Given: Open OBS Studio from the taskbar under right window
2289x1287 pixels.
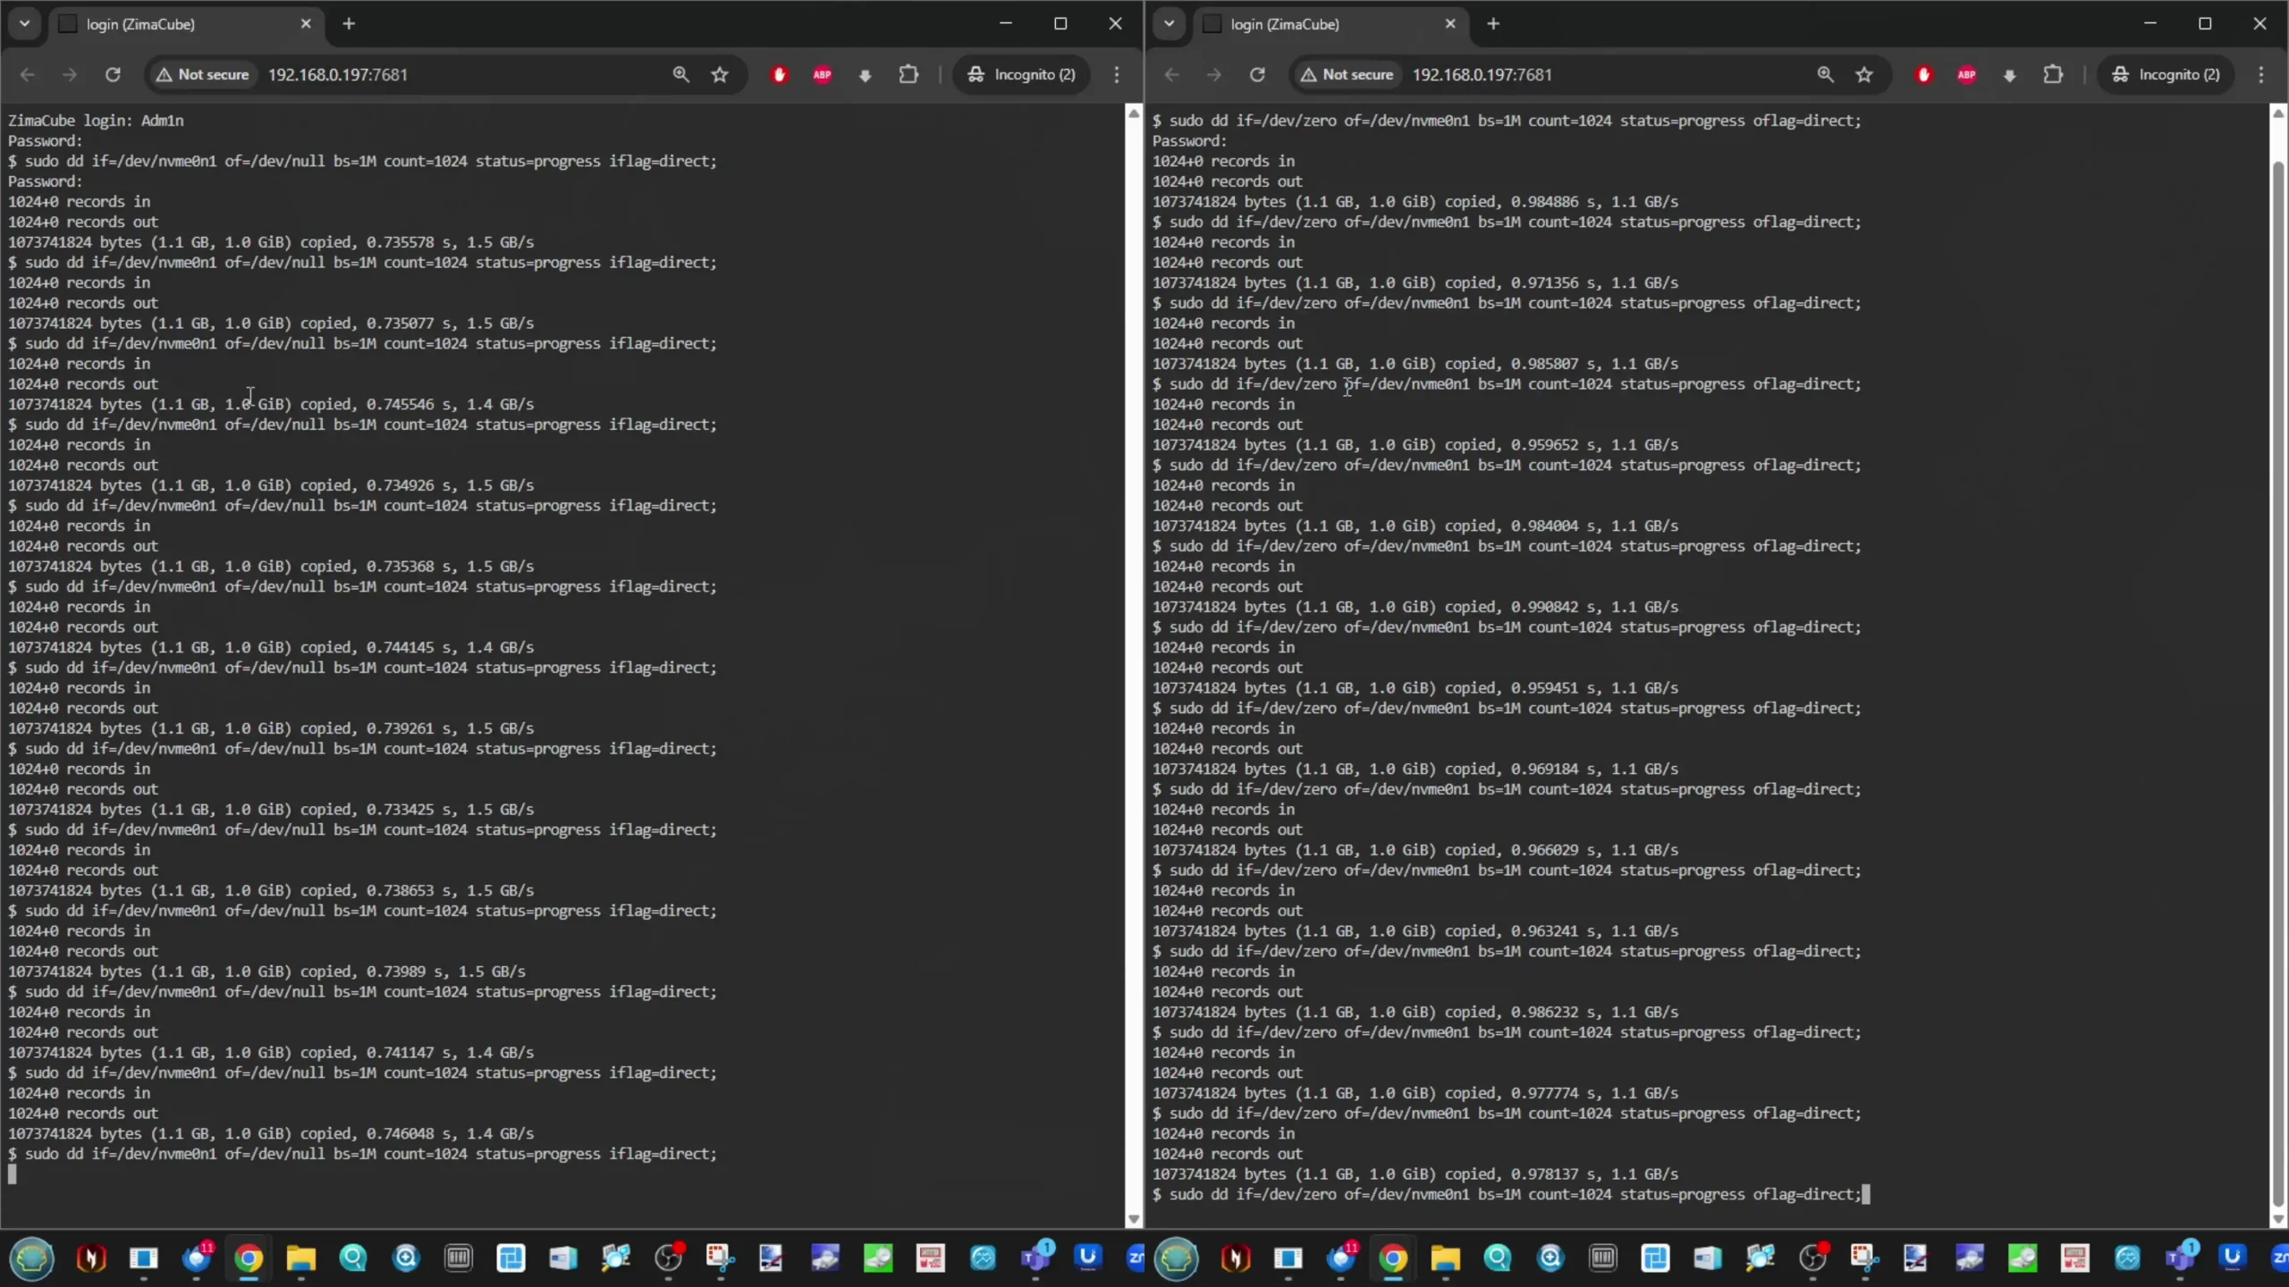Looking at the screenshot, I should pos(1812,1258).
